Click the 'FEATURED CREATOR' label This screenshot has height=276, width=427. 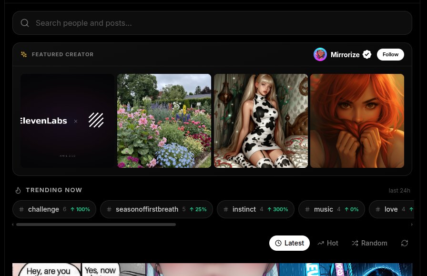pos(62,54)
